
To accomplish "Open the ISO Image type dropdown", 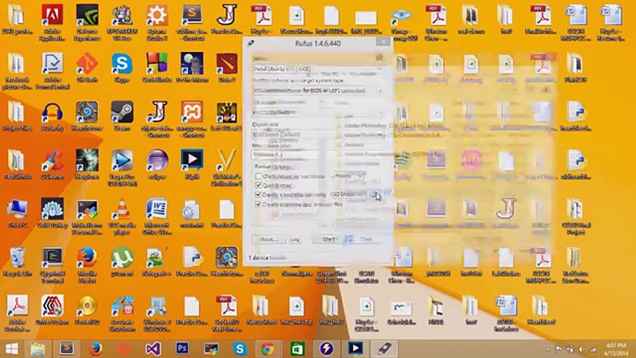I will (x=348, y=194).
